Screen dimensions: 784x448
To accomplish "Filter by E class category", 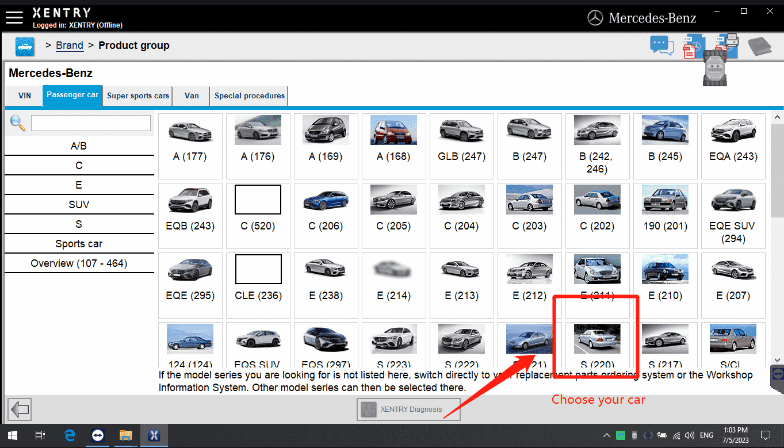I will [79, 185].
